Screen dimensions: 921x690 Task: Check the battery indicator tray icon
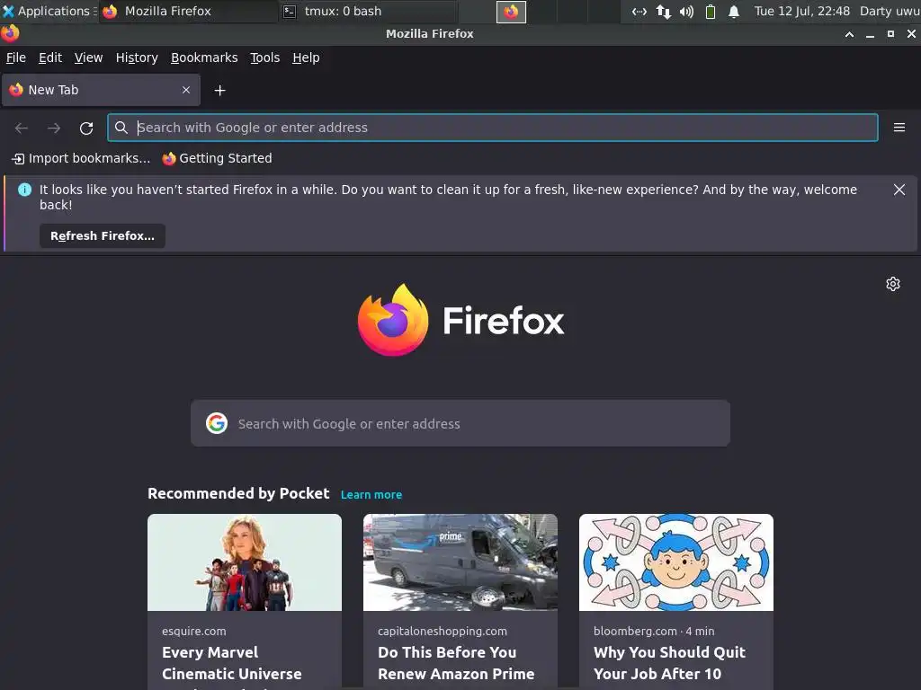coord(711,11)
